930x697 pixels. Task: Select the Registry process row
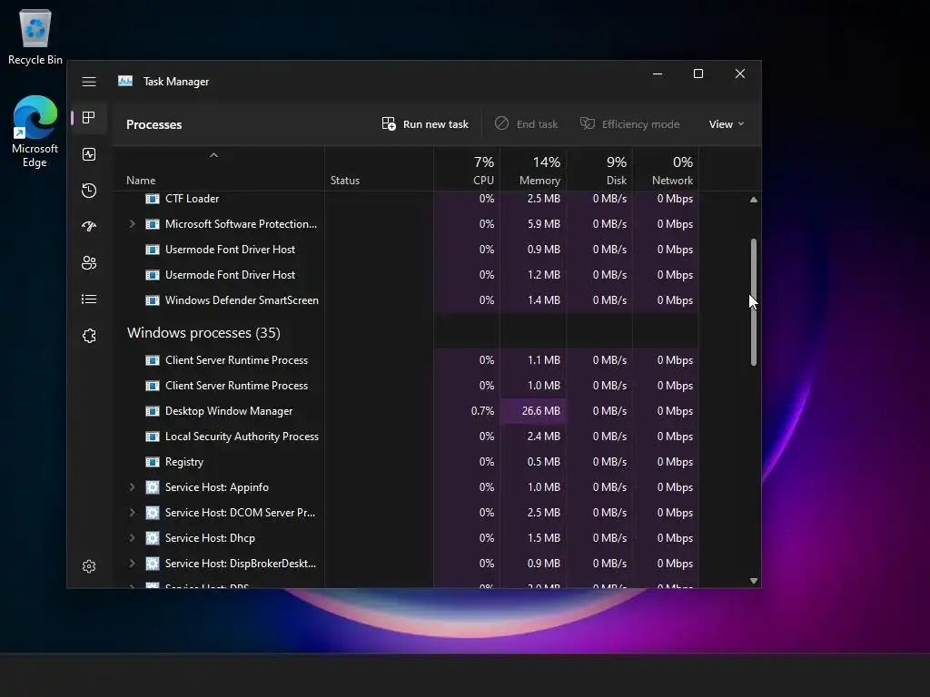click(x=406, y=462)
